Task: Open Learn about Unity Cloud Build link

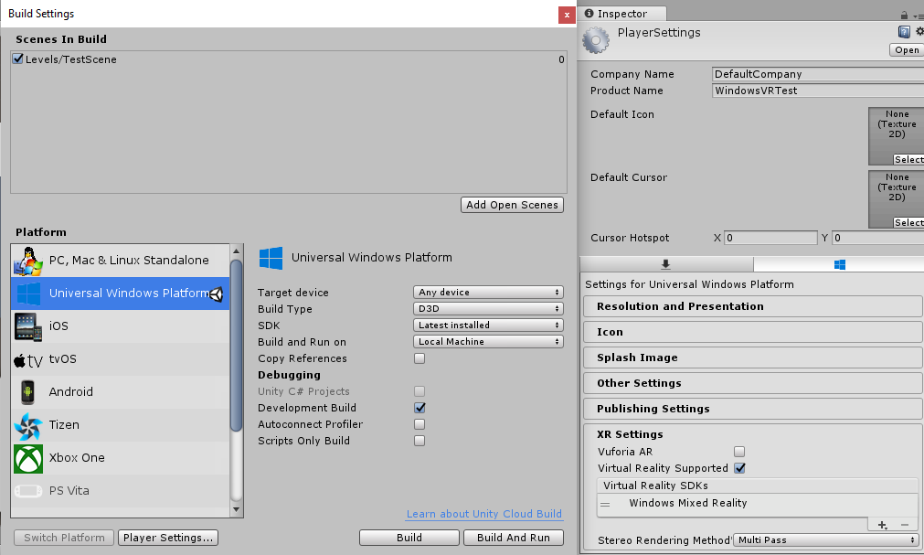Action: [484, 514]
